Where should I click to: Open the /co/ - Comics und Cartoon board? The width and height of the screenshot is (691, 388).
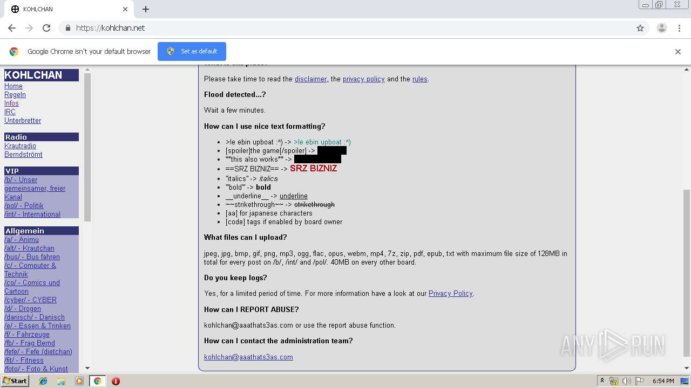[x=32, y=287]
